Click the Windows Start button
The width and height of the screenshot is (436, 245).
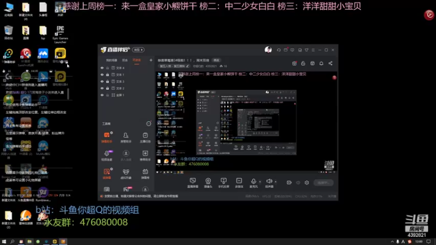click(x=4, y=242)
